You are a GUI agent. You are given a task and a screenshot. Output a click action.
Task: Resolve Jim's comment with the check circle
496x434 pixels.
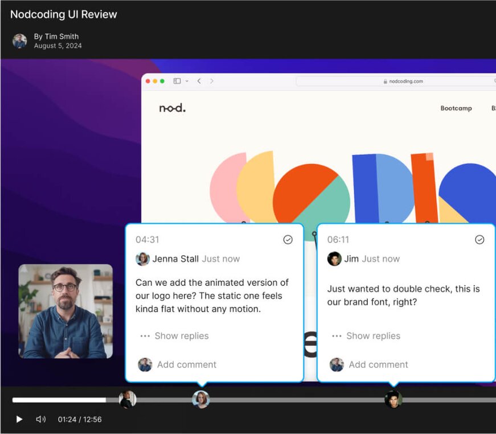point(479,240)
